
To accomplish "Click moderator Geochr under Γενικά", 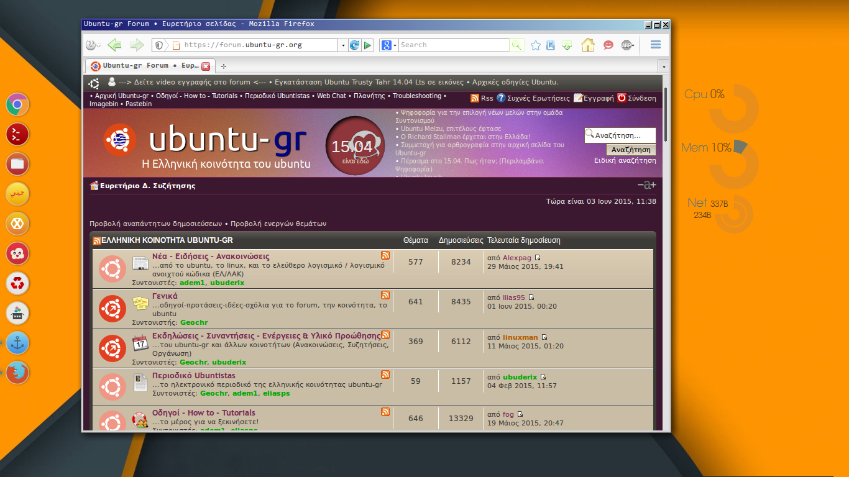I will 194,322.
